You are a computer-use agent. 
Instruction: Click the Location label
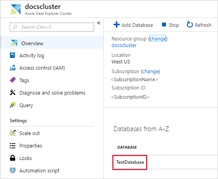(121, 55)
